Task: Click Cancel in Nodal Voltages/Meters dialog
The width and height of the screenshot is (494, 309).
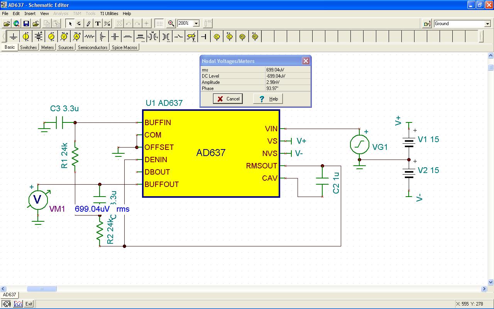Action: point(228,99)
